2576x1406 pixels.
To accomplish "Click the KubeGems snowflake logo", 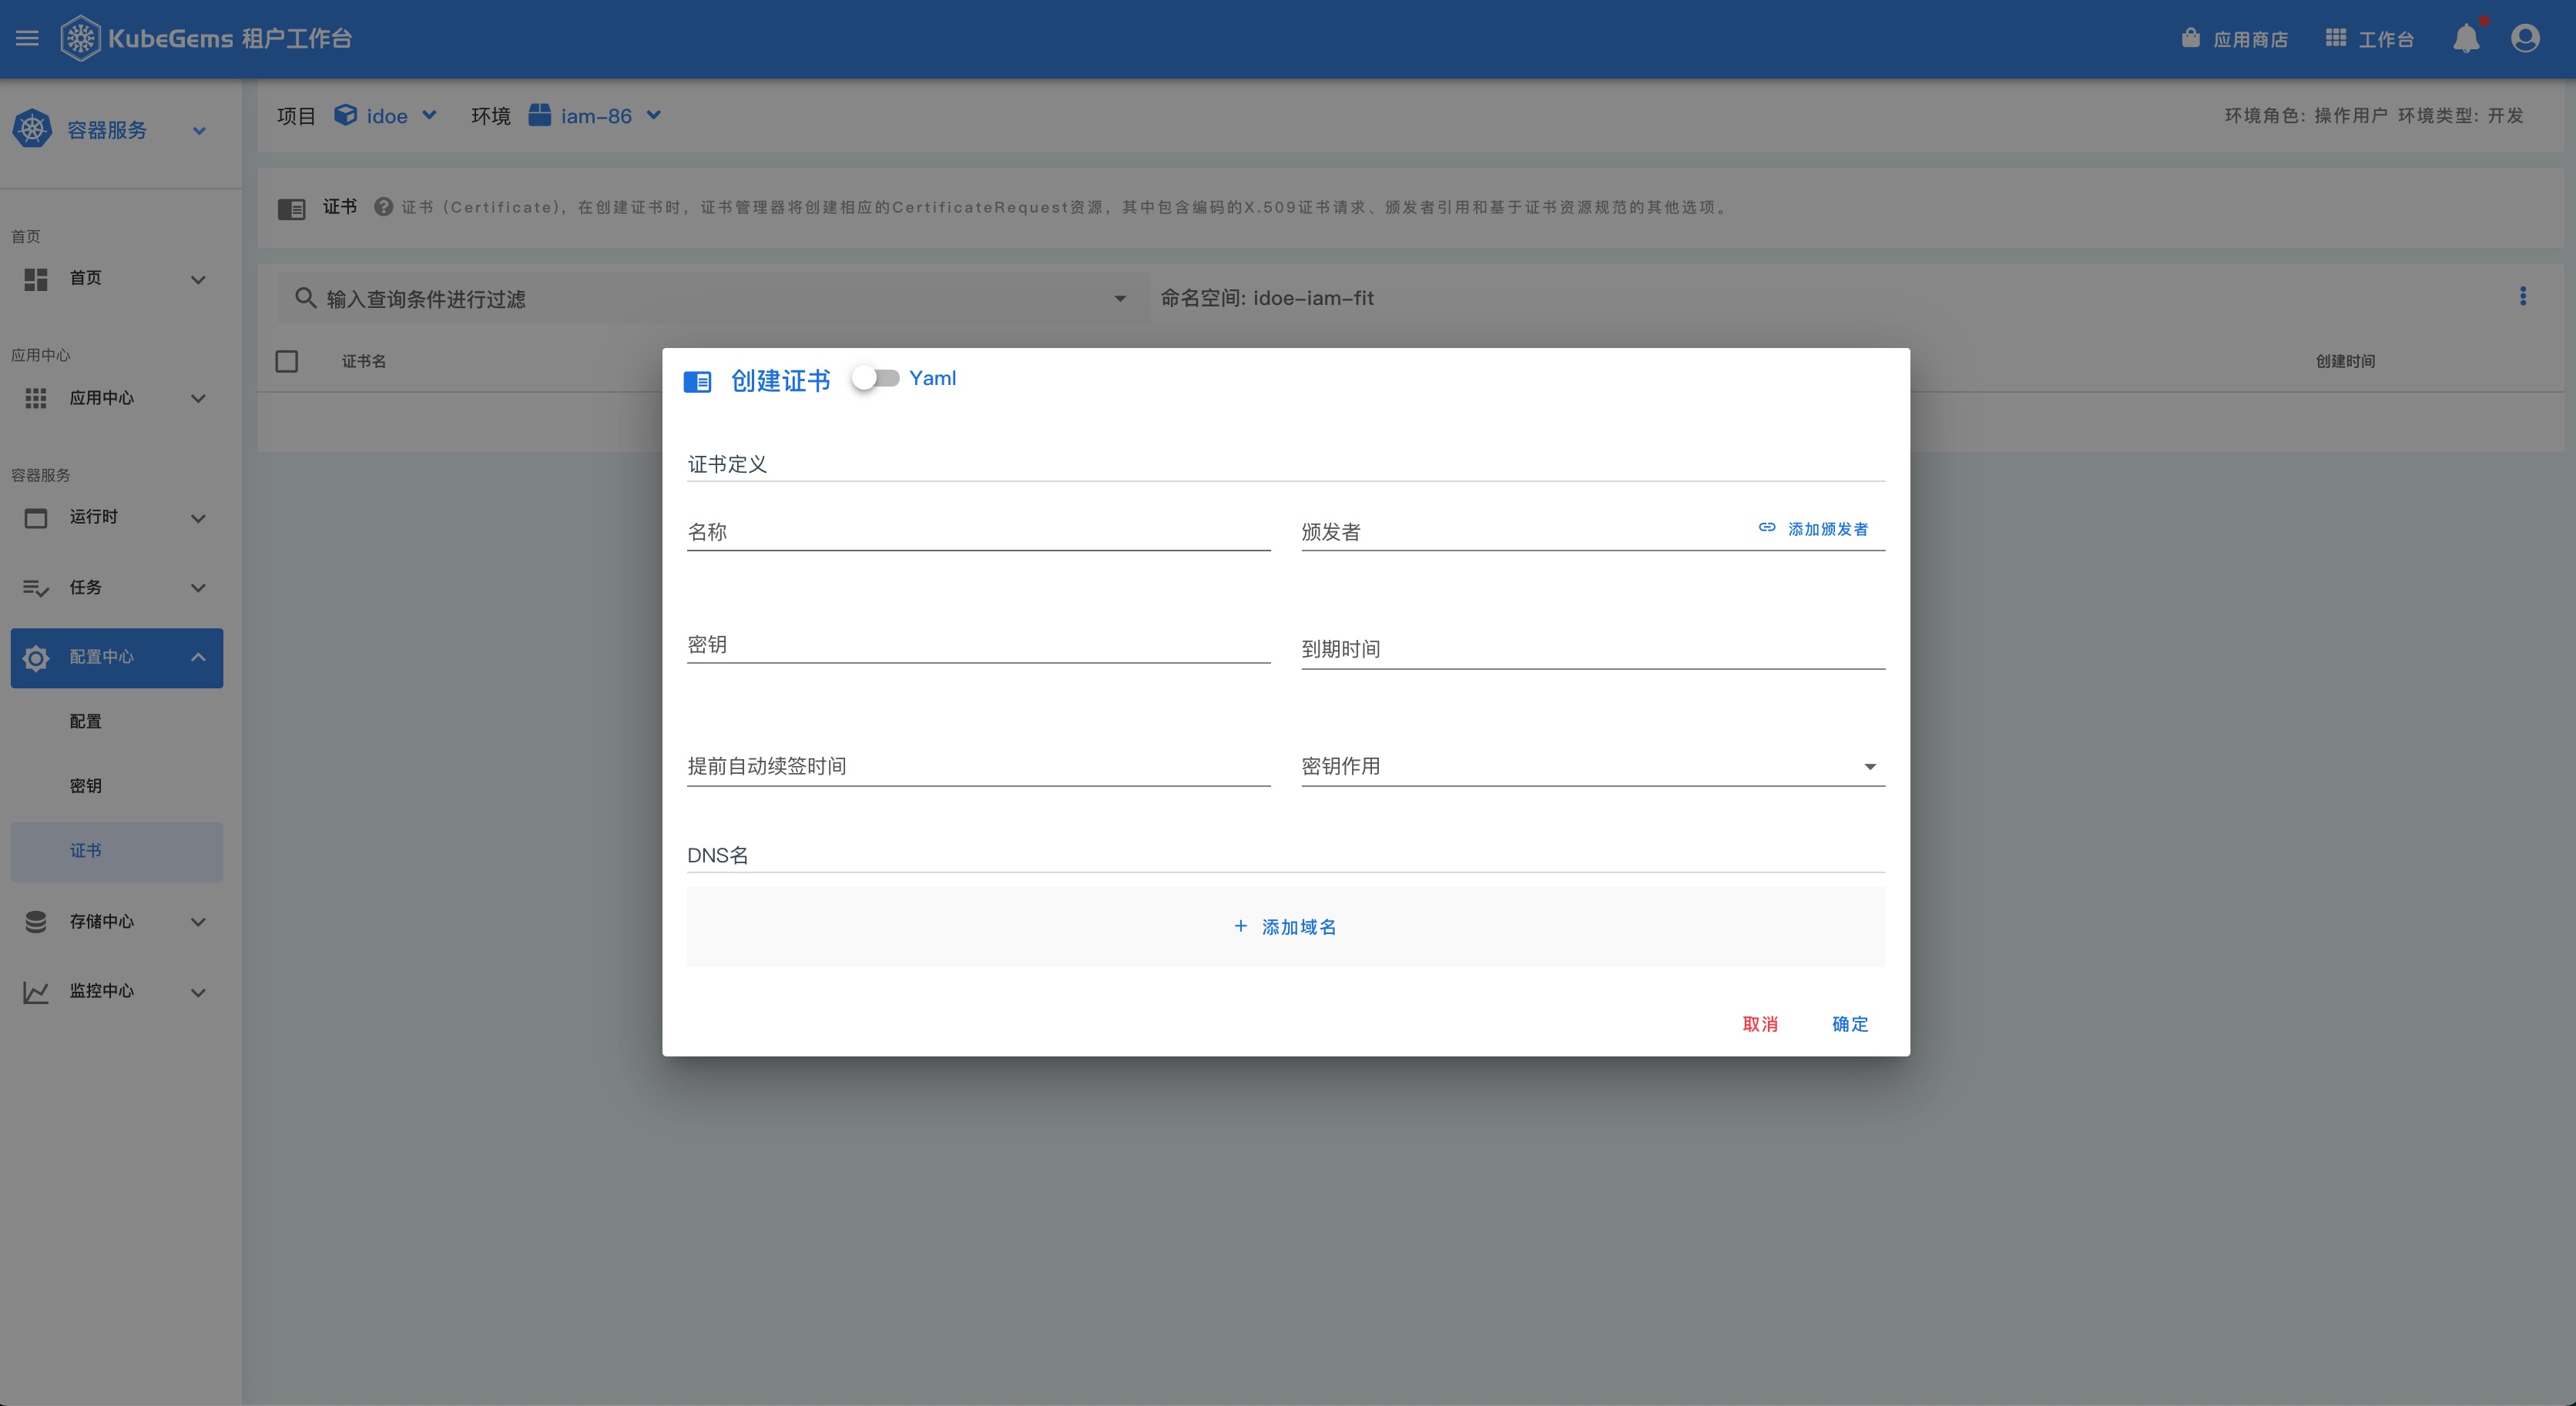I will tap(80, 39).
